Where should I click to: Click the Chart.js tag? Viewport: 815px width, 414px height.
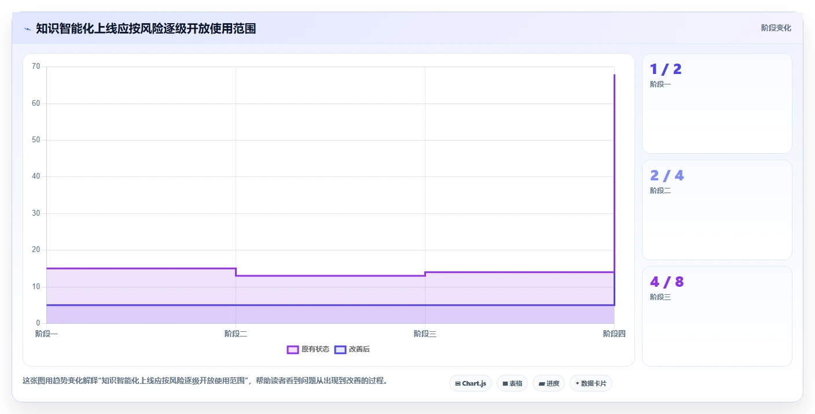pos(471,383)
